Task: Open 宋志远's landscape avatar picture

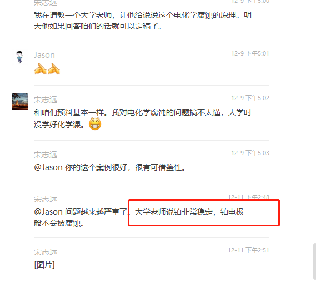Action: tap(20, 102)
